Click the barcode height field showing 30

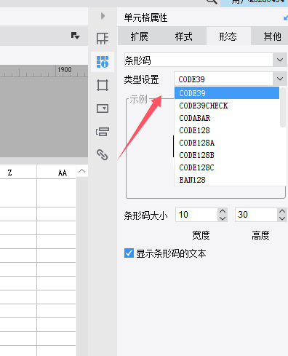point(256,215)
